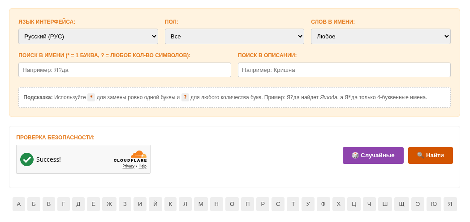Focus the Поиск в имени input field
The width and height of the screenshot is (470, 222).
125,70
